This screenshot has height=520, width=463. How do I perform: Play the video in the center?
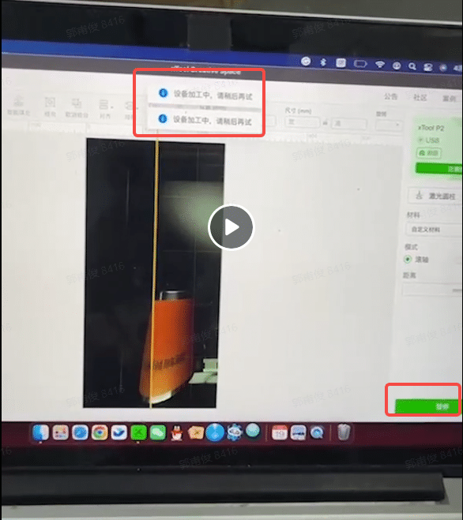(x=231, y=227)
